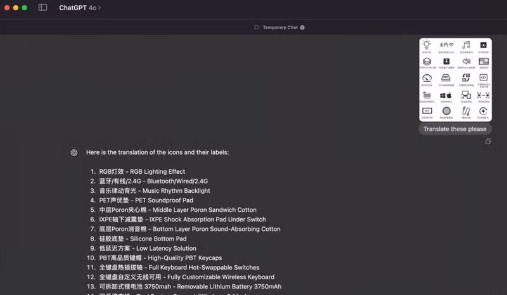This screenshot has height=295, width=507.
Task: Click the red close window button
Action: click(7, 8)
